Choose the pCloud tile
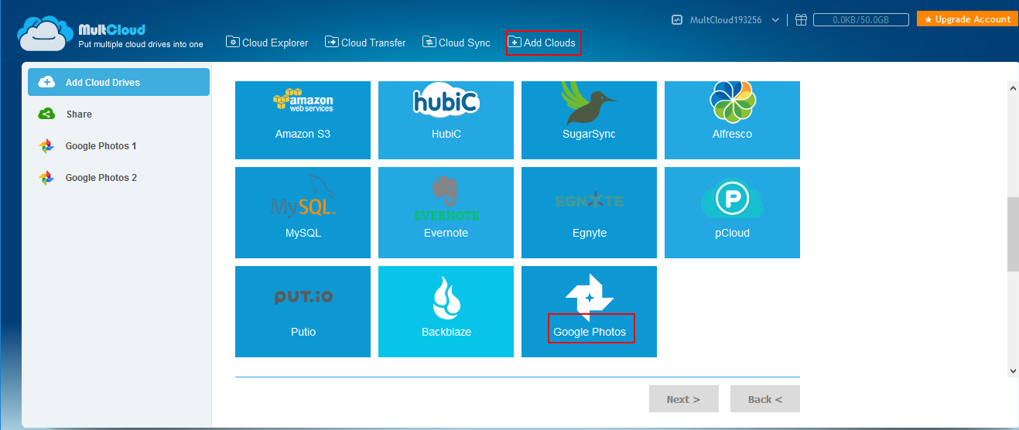The height and width of the screenshot is (430, 1019). (x=732, y=213)
